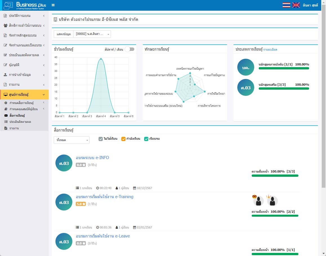Click the บค. circle badge in ประเภทการเรียนรู้

click(x=246, y=67)
